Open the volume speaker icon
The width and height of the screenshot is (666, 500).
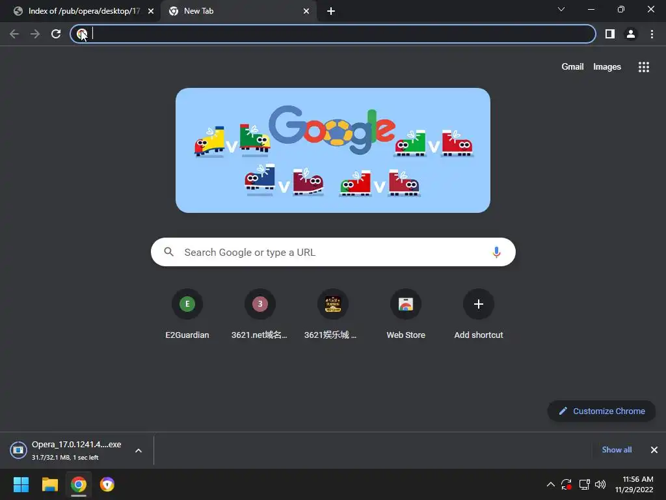pos(600,484)
